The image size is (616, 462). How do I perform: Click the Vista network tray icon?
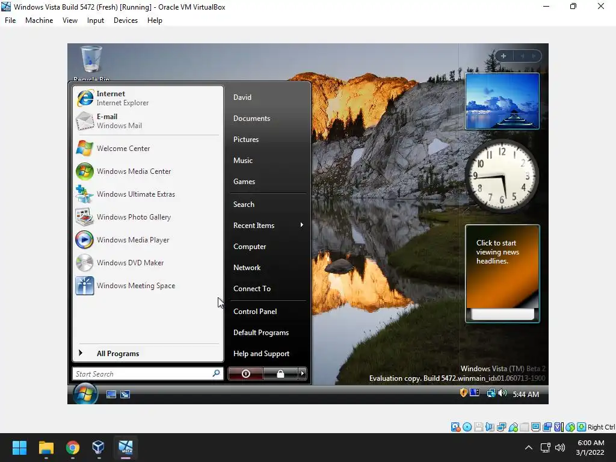[x=491, y=393]
